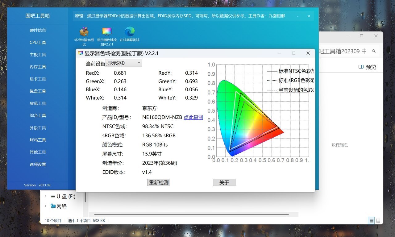Viewport: 395px width, 237px height.
Task: Expand the 网络 tree node
Action: (46, 206)
